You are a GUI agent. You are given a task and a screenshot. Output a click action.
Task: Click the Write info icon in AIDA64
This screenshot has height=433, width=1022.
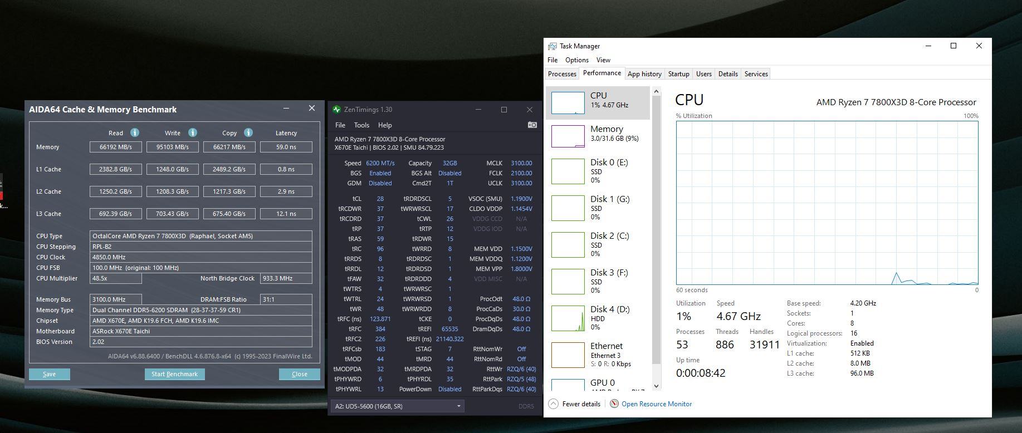coord(193,132)
